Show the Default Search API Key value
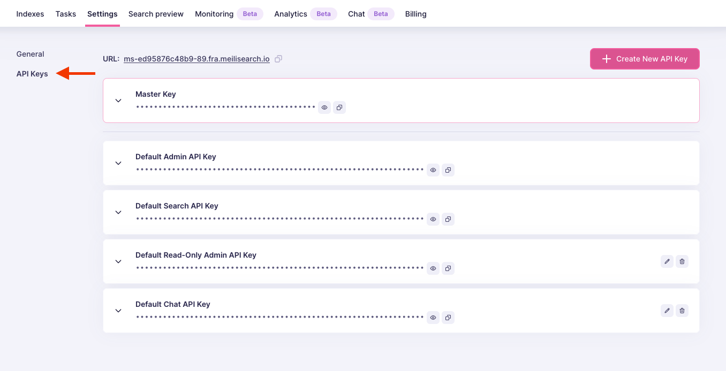The height and width of the screenshot is (371, 726). click(x=433, y=219)
